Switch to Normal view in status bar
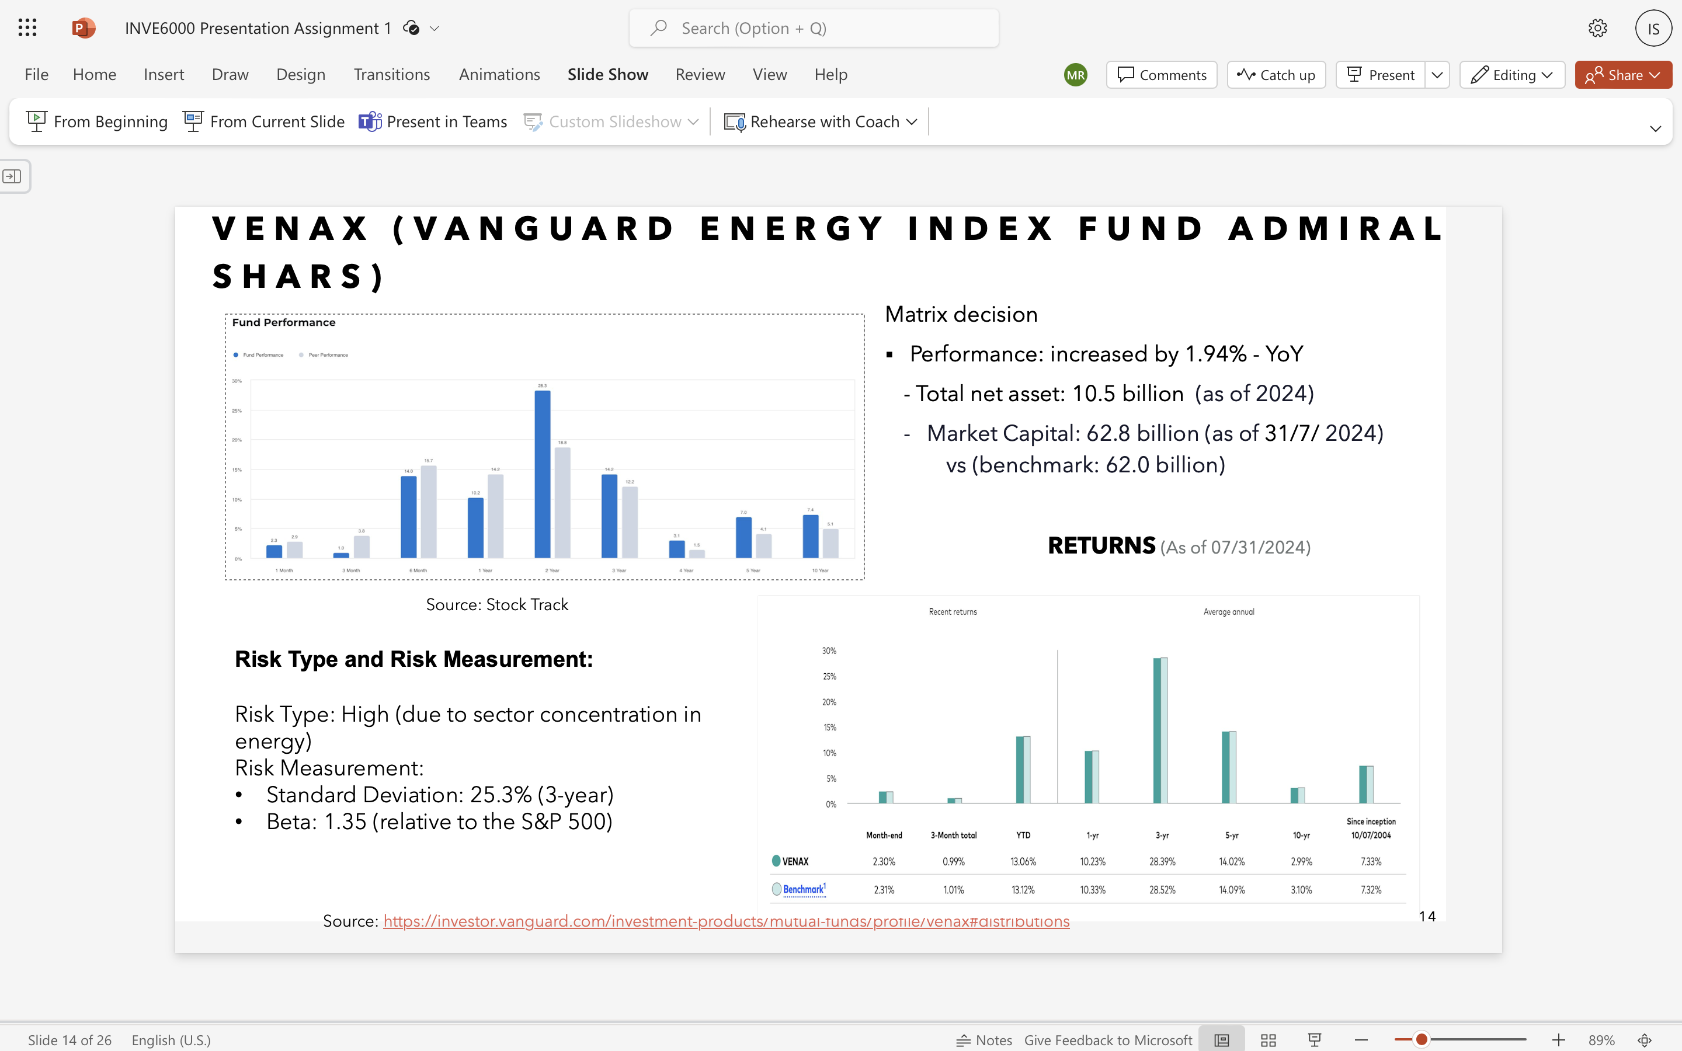Screen dimensions: 1682x1051 [x=1221, y=1040]
